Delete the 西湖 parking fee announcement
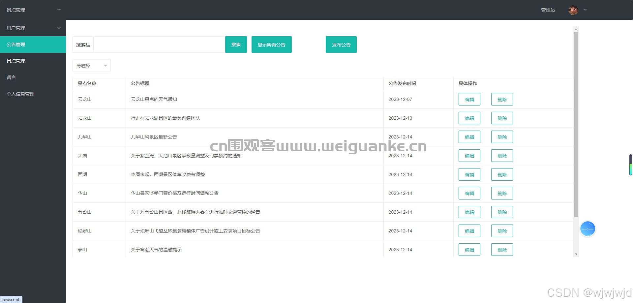The width and height of the screenshot is (633, 303). coord(502,174)
